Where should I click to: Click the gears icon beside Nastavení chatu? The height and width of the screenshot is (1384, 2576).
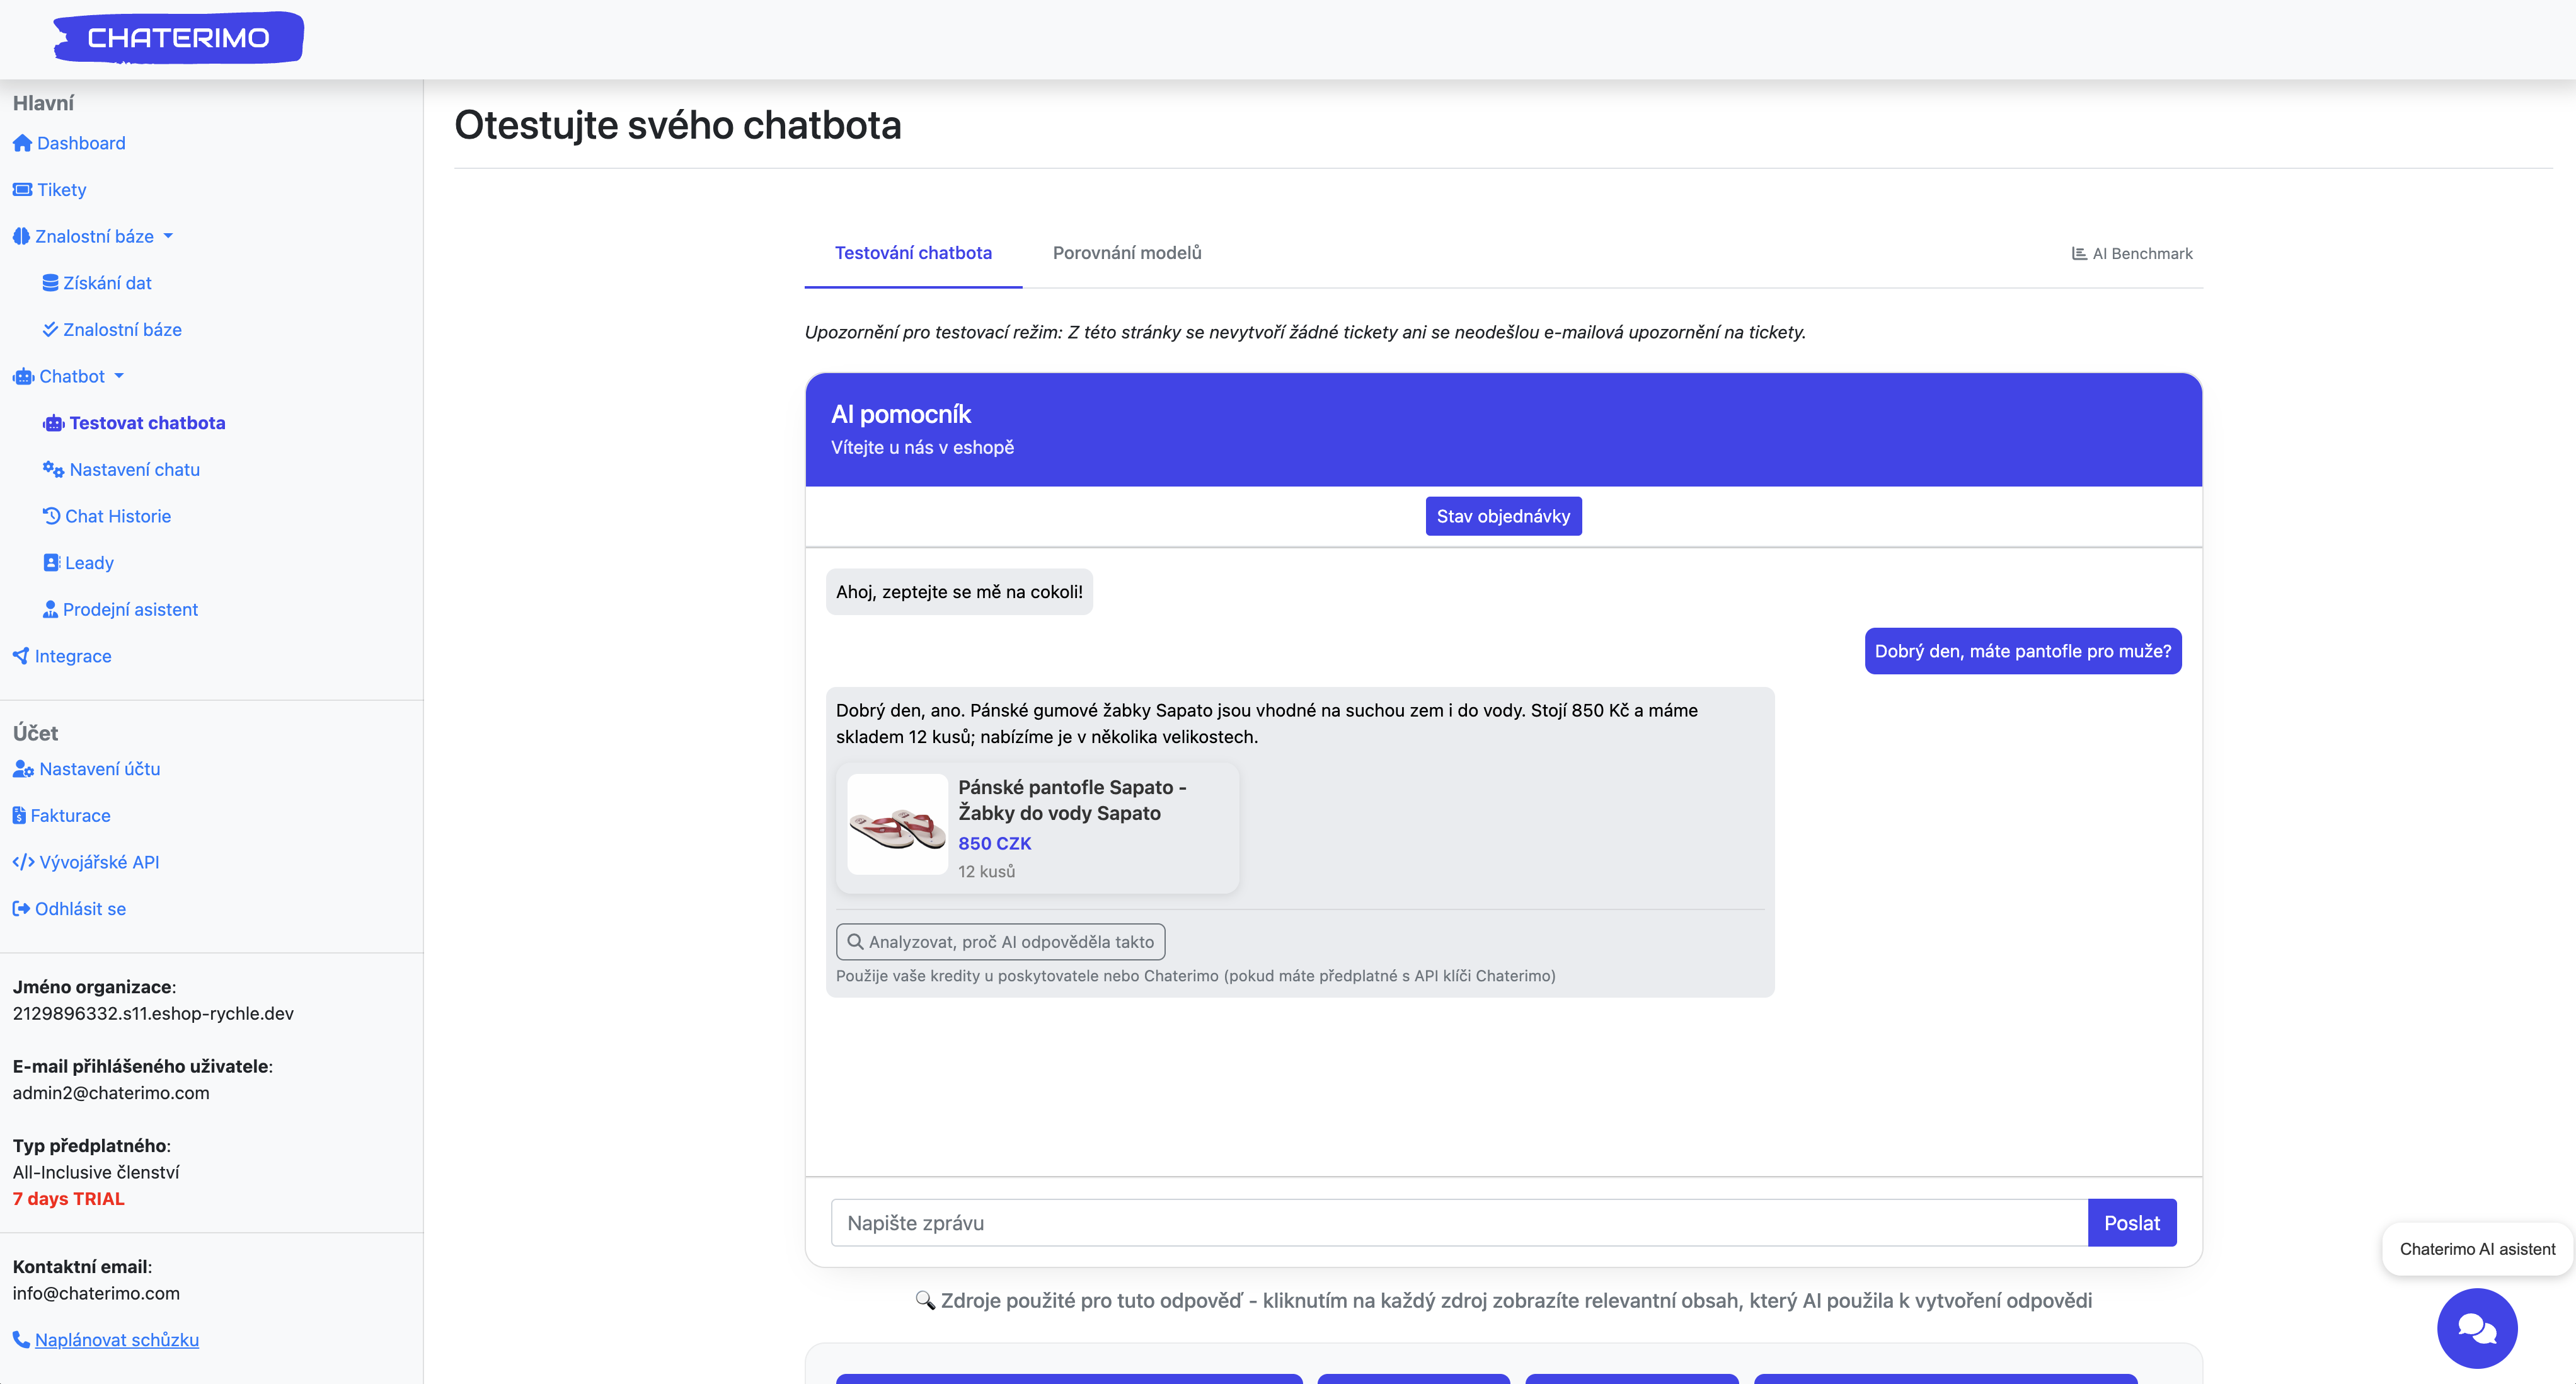(53, 469)
